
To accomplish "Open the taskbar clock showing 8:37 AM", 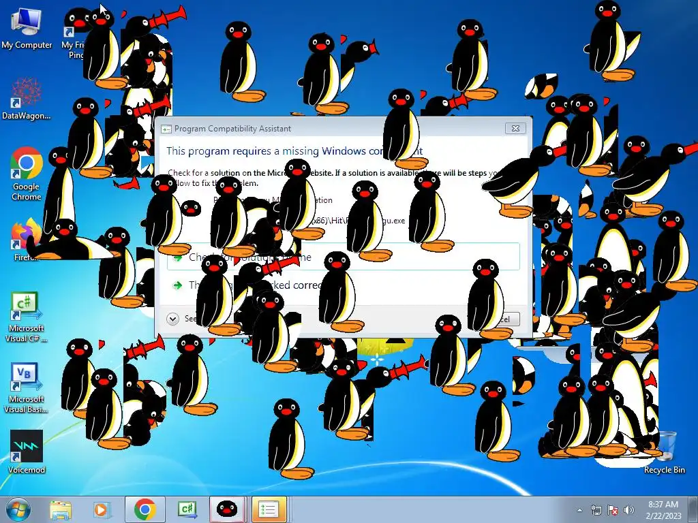I will pyautogui.click(x=663, y=510).
